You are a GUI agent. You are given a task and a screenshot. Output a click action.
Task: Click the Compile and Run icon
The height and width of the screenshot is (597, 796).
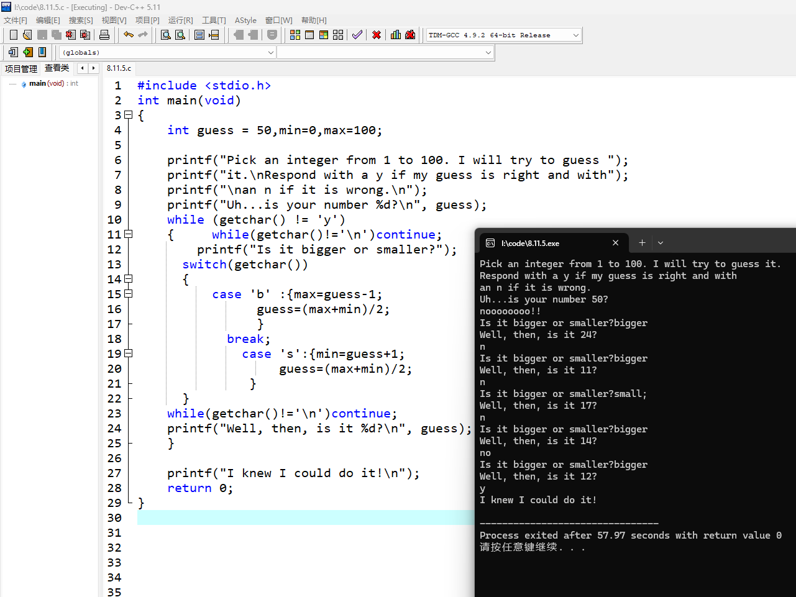tap(324, 35)
